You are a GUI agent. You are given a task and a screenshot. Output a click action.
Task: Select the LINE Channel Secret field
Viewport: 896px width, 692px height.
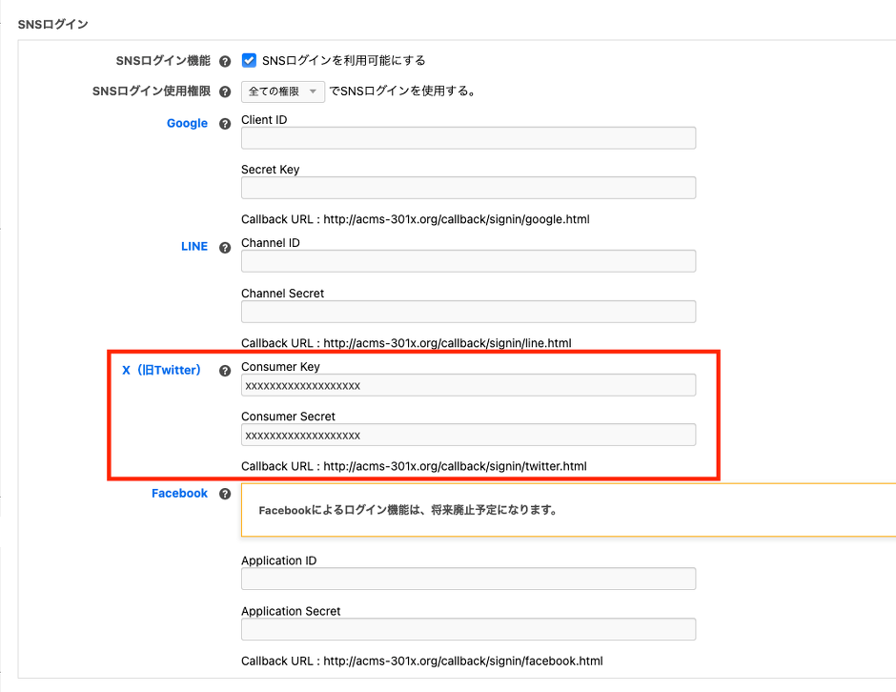(468, 311)
